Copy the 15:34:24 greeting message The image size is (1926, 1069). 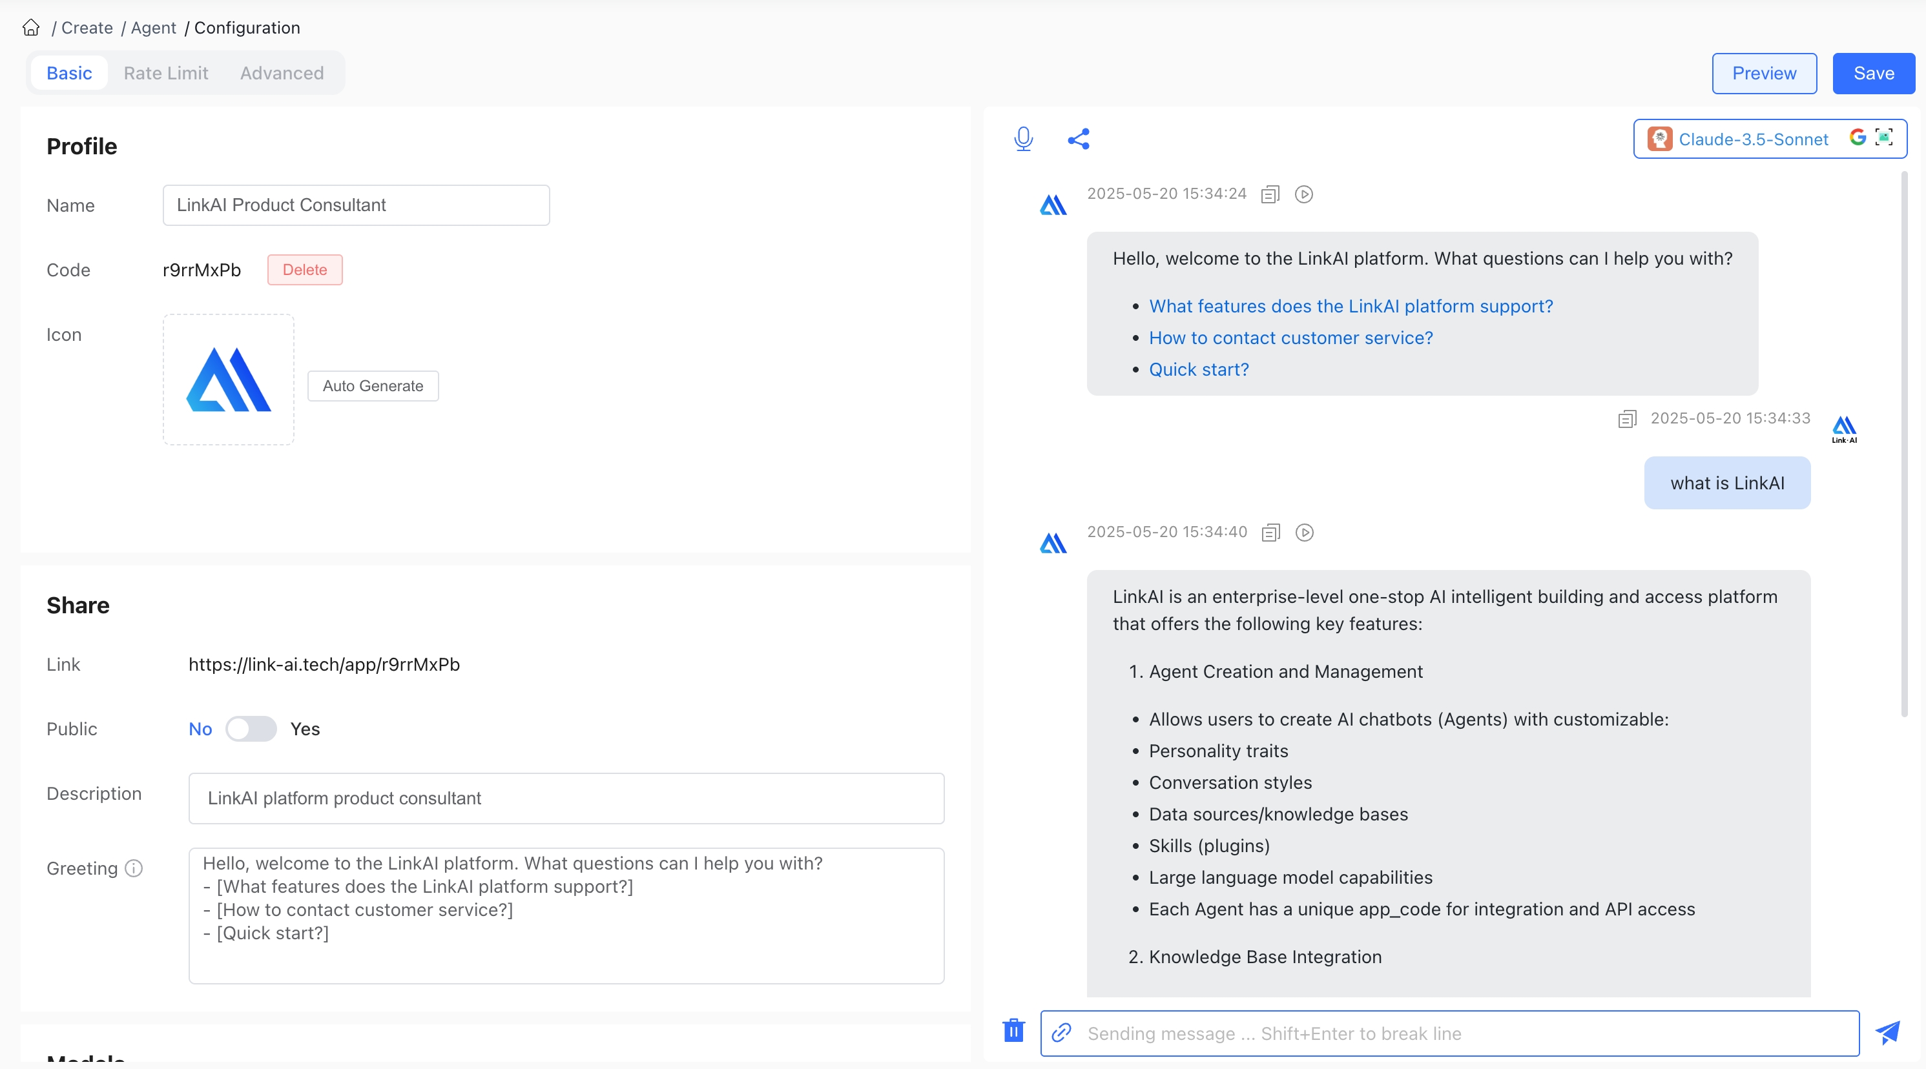[x=1270, y=194]
